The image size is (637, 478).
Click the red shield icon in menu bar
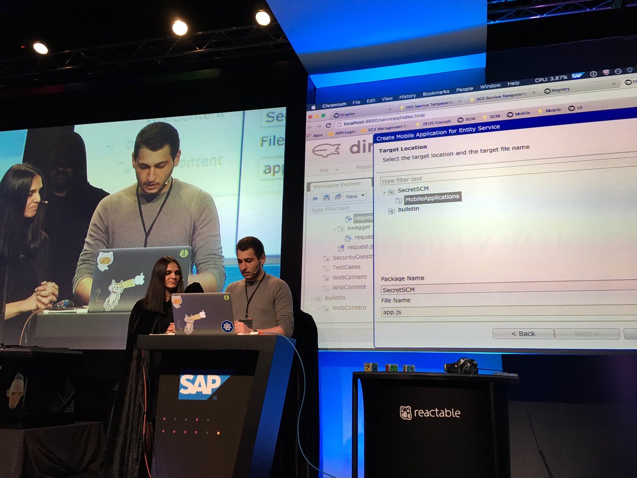606,72
